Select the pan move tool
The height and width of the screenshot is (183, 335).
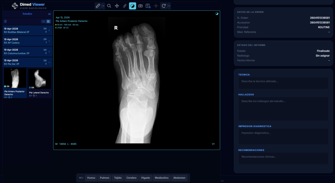(x=117, y=6)
